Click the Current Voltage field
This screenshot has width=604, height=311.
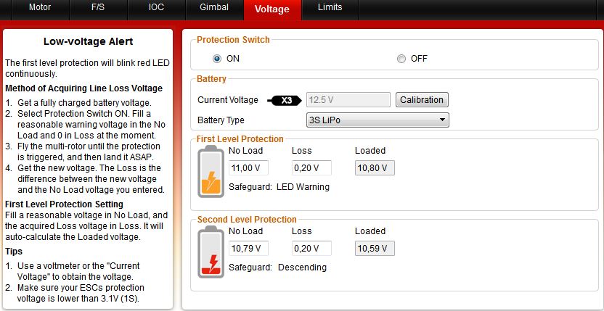(348, 100)
